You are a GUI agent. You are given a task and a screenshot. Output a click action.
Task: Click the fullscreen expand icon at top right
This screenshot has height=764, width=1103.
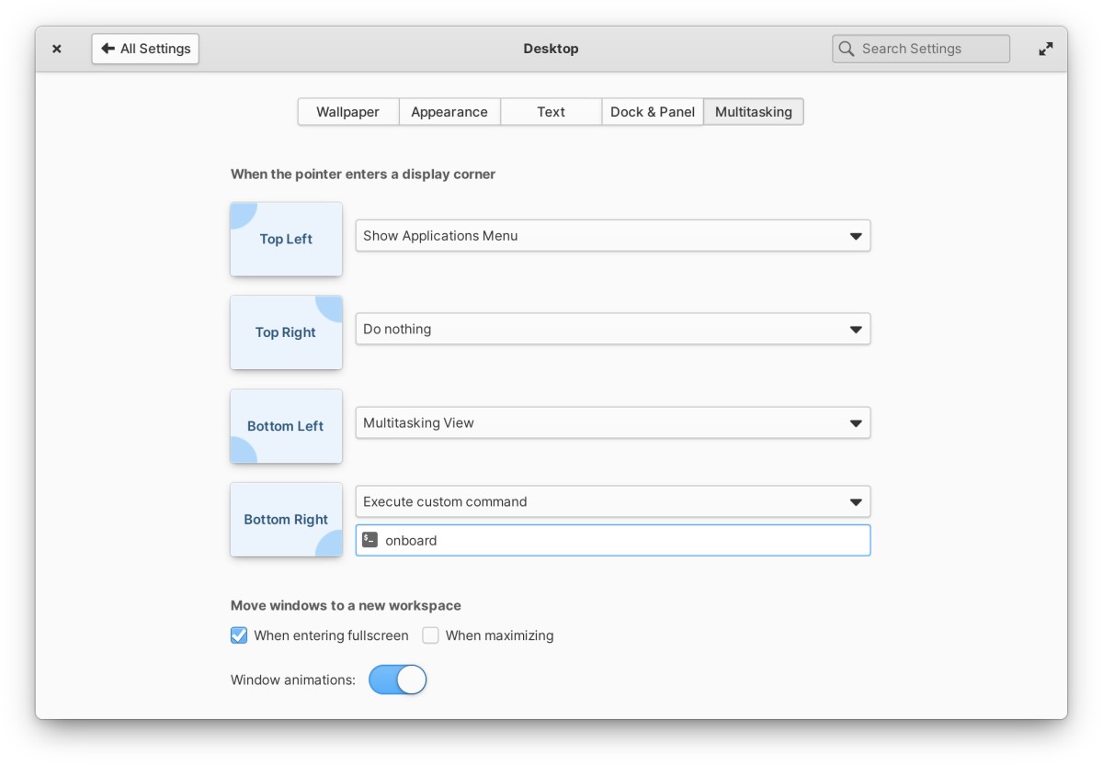(1046, 48)
